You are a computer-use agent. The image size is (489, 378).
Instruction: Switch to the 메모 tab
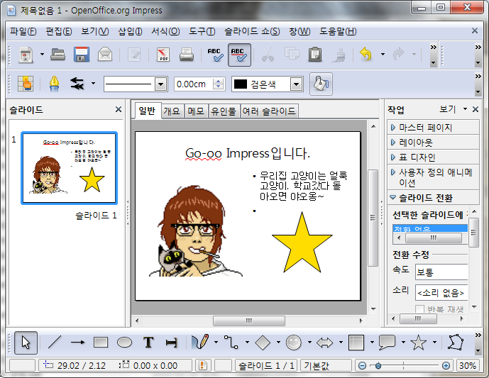(x=196, y=111)
